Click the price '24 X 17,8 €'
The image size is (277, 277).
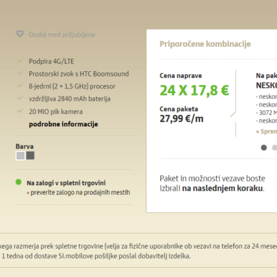click(x=195, y=90)
